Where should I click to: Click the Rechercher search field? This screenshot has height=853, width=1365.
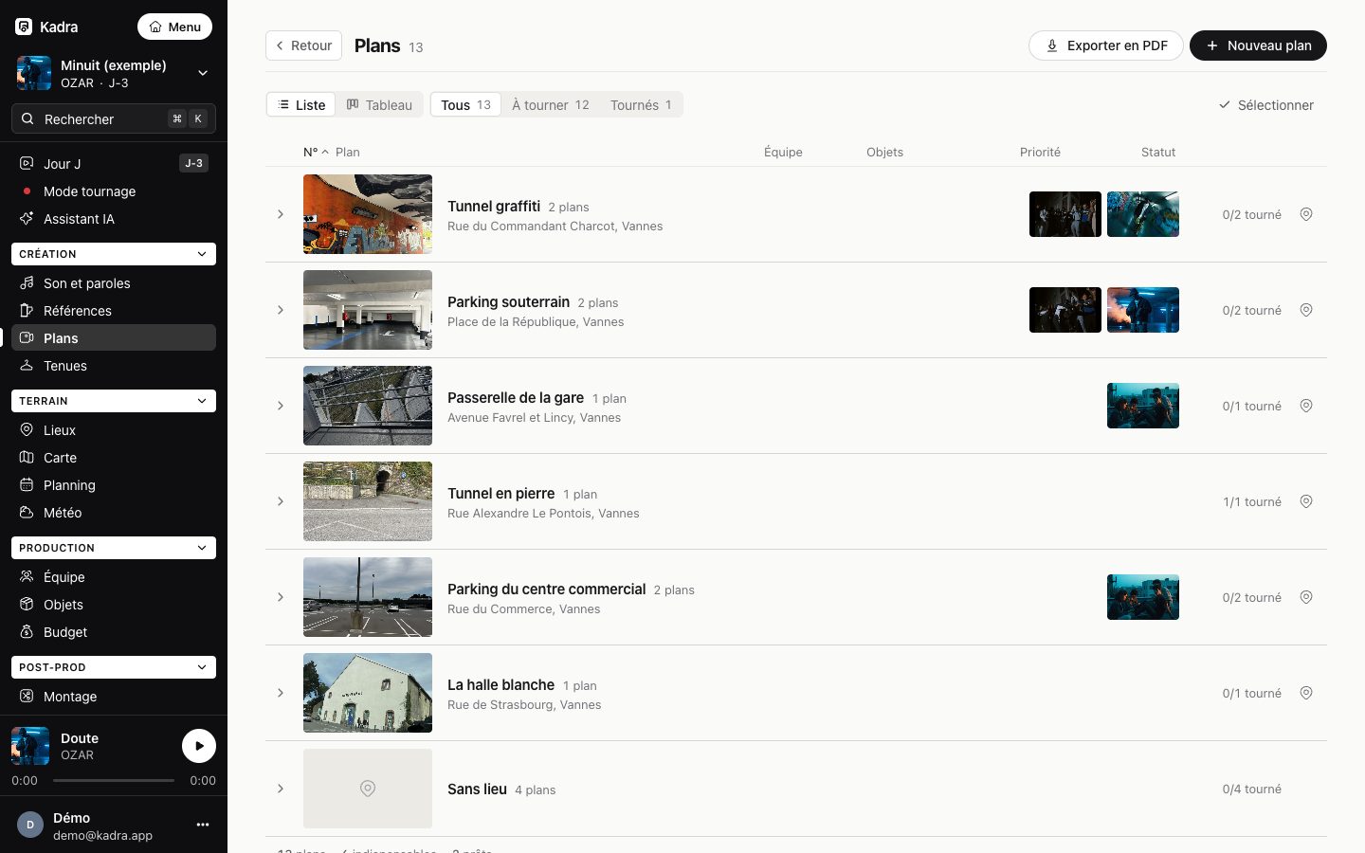[x=114, y=118]
